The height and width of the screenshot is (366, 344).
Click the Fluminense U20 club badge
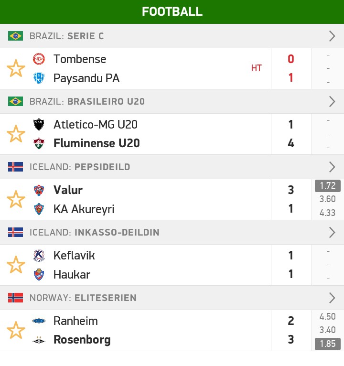[x=39, y=143]
